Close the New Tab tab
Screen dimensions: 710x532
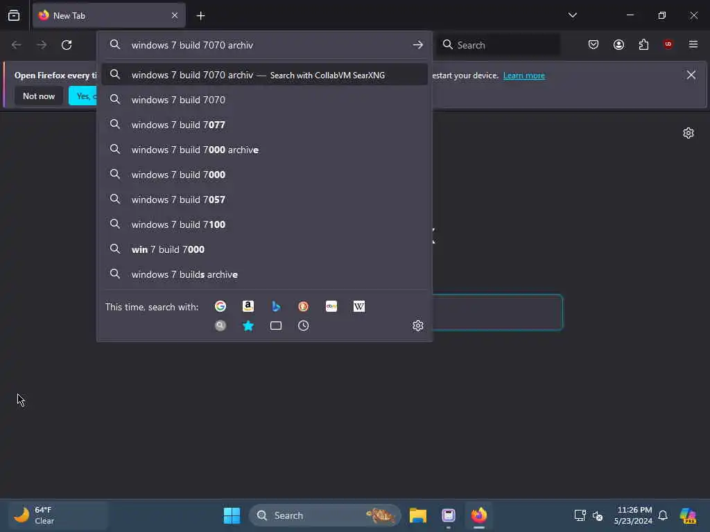click(175, 15)
